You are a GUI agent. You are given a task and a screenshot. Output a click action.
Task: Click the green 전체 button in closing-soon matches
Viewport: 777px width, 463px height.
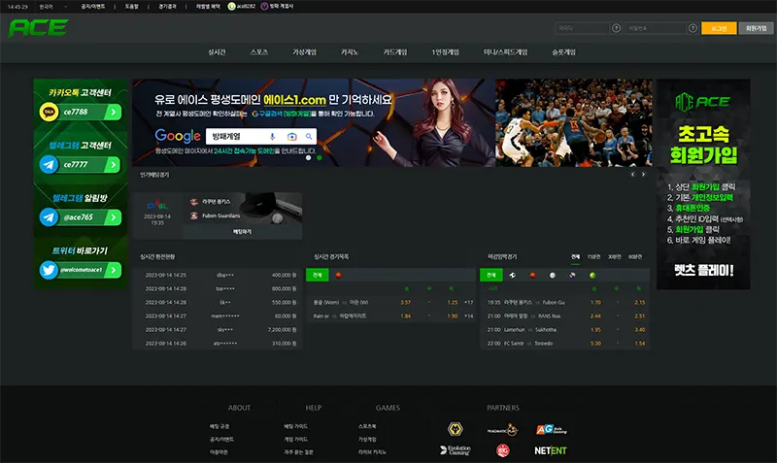(491, 276)
